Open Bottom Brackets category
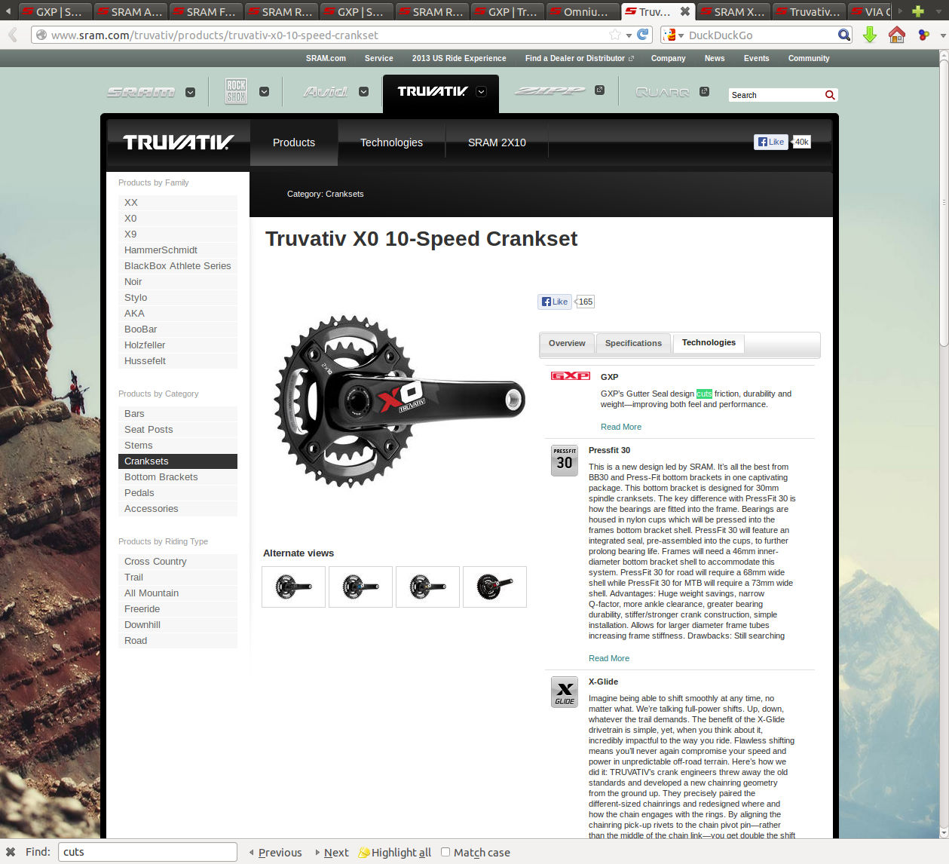 (x=178, y=477)
